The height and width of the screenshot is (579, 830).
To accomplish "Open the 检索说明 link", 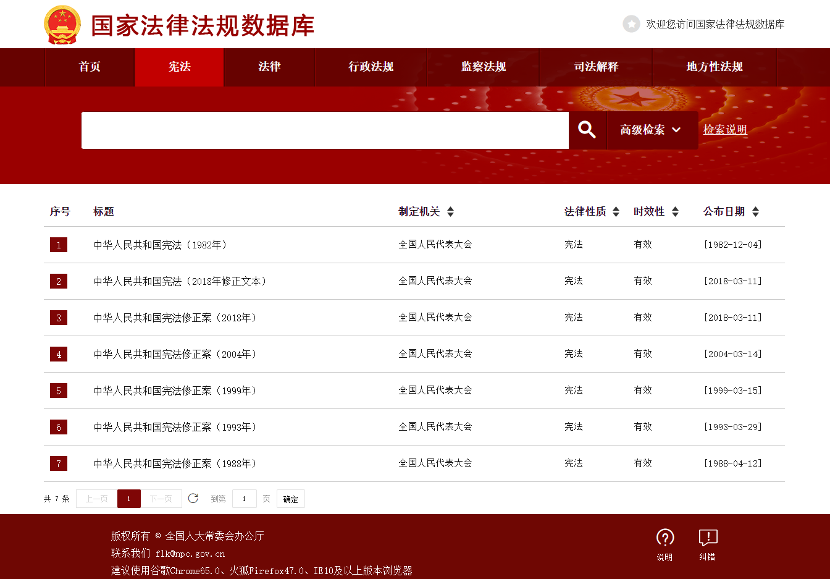I will tap(725, 130).
